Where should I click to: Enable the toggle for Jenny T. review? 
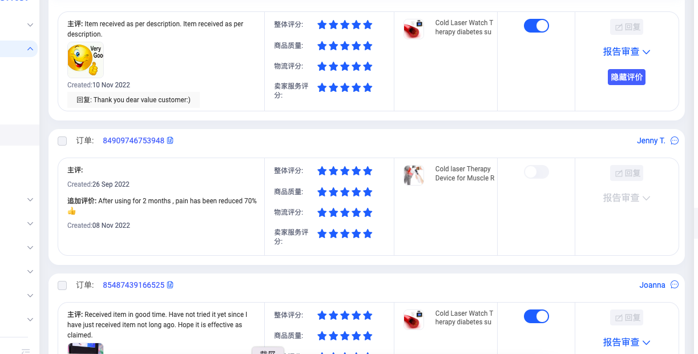[x=536, y=172]
